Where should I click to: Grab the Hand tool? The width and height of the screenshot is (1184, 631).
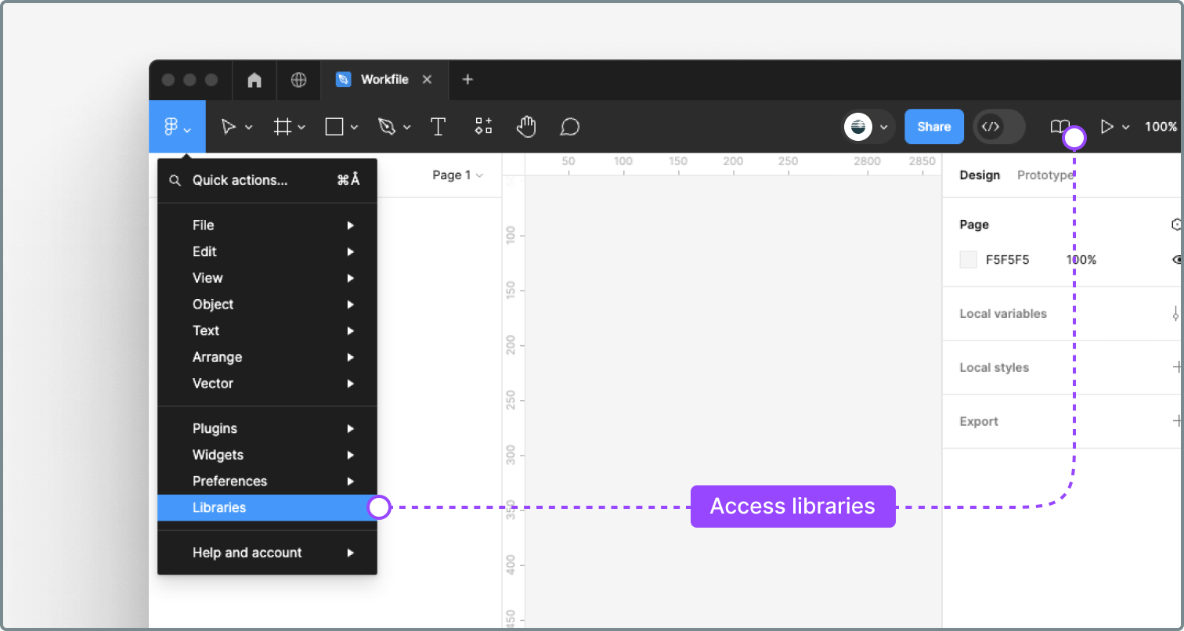[x=525, y=126]
